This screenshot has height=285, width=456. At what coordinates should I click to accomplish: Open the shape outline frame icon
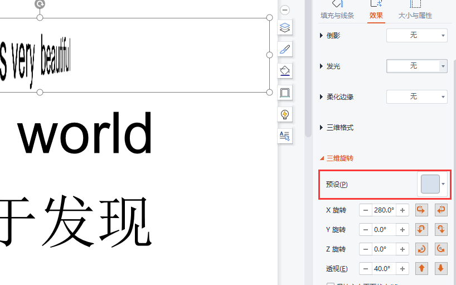[285, 93]
